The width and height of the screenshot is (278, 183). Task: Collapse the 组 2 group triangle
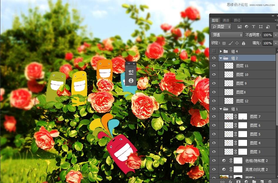click(x=221, y=58)
